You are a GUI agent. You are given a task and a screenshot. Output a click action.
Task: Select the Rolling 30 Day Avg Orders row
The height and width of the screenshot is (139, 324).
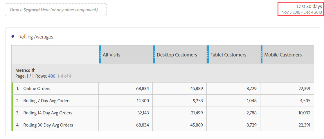[x=48, y=125]
